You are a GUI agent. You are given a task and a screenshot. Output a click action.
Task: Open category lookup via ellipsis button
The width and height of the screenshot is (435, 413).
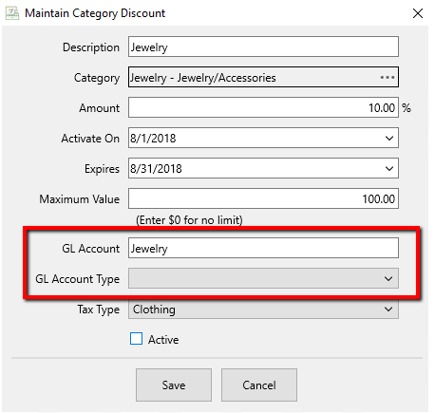point(388,77)
